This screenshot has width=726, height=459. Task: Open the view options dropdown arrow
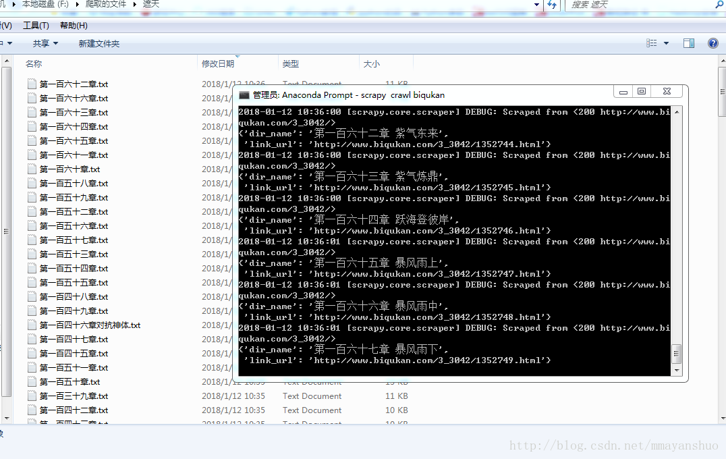click(x=666, y=43)
